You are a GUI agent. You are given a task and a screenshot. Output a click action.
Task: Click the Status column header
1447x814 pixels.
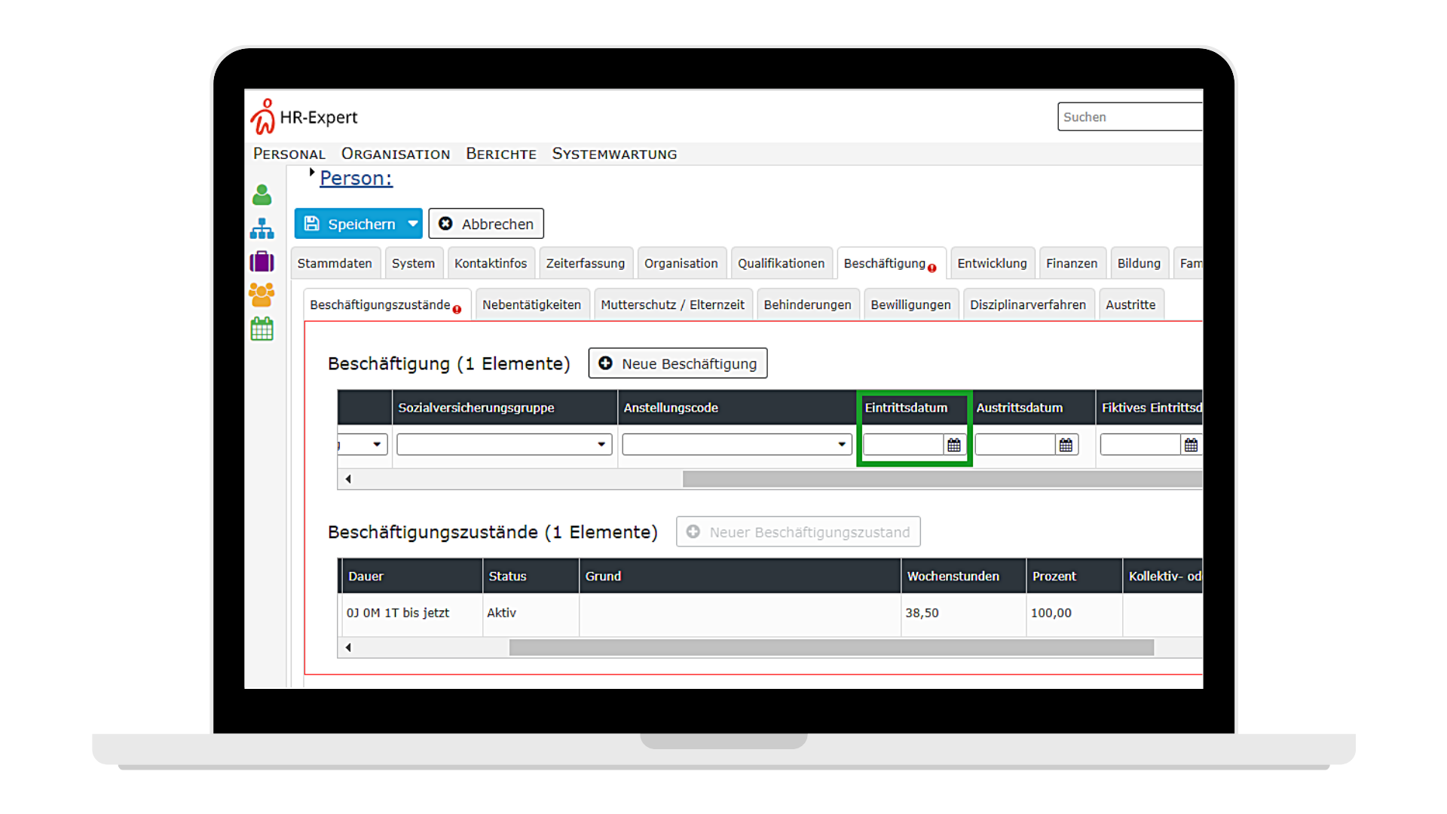(531, 576)
